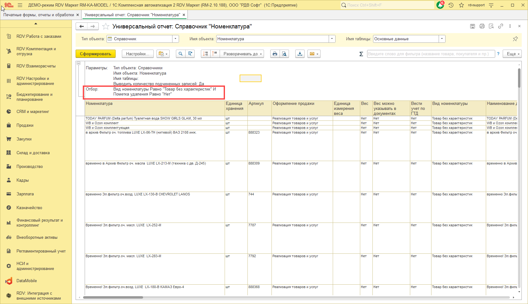Click the download/save report arrow icon
This screenshot has width=528, height=304.
pos(300,54)
